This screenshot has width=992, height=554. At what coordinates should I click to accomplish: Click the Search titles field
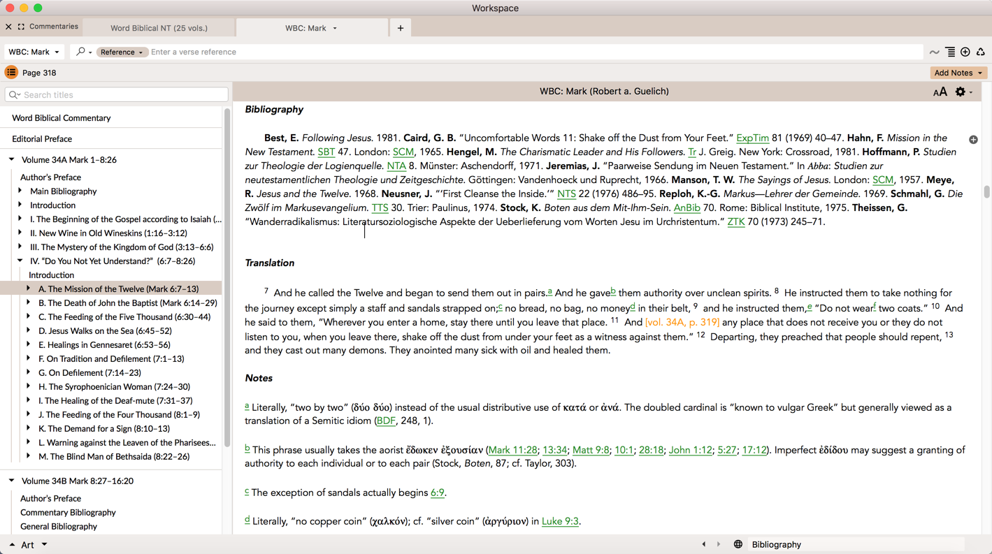pos(117,94)
